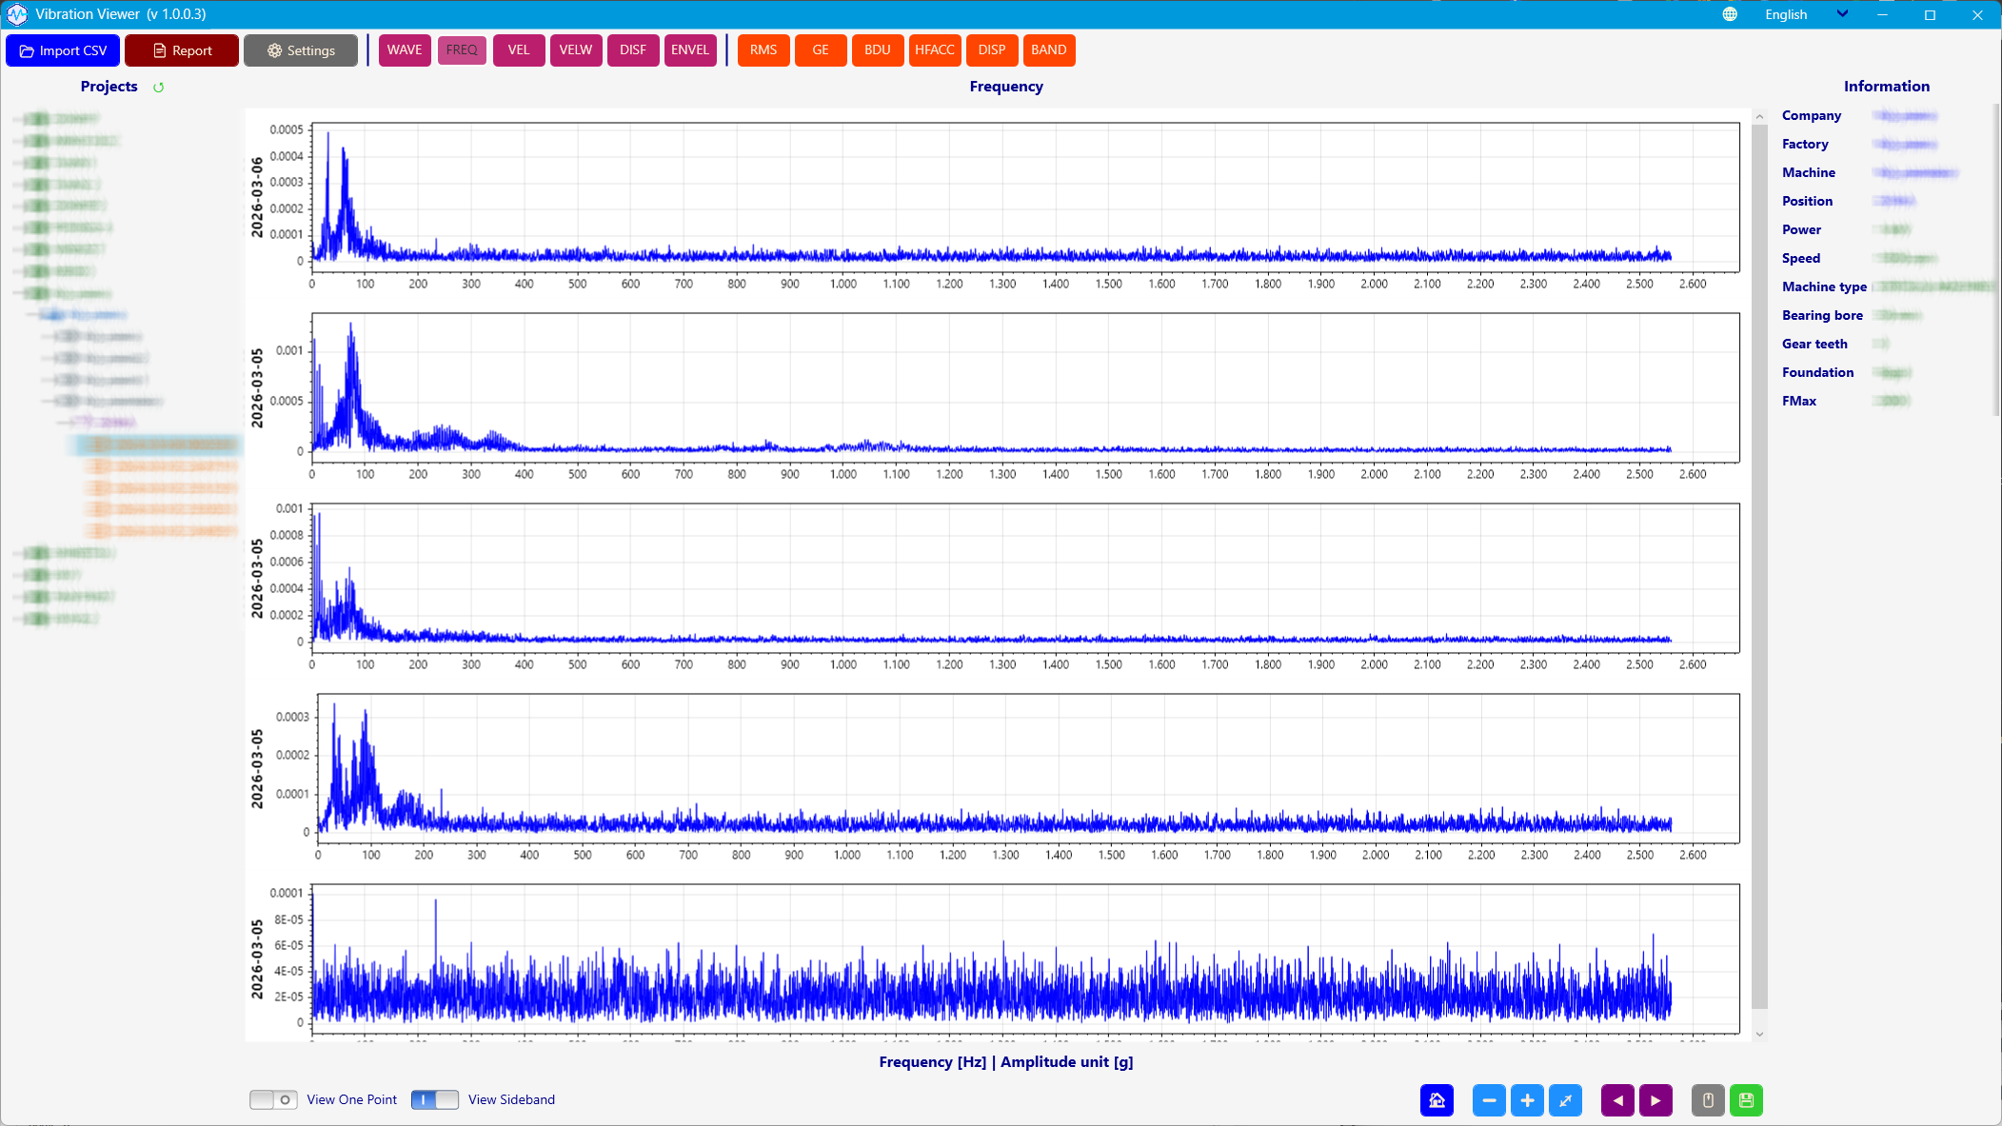Toggle the View Sideband switch
2002x1126 pixels.
coord(434,1099)
